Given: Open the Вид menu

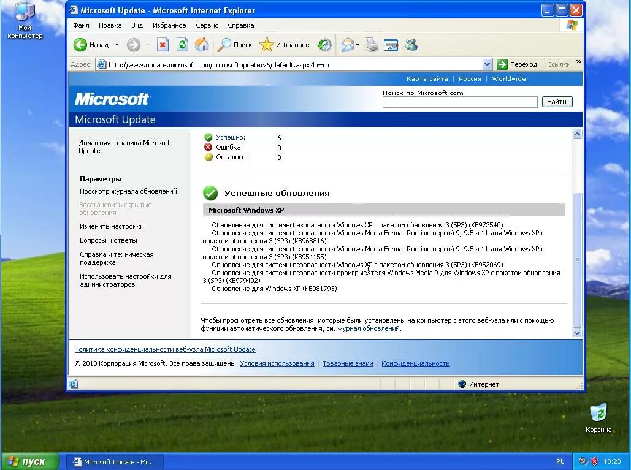Looking at the screenshot, I should click(x=137, y=25).
